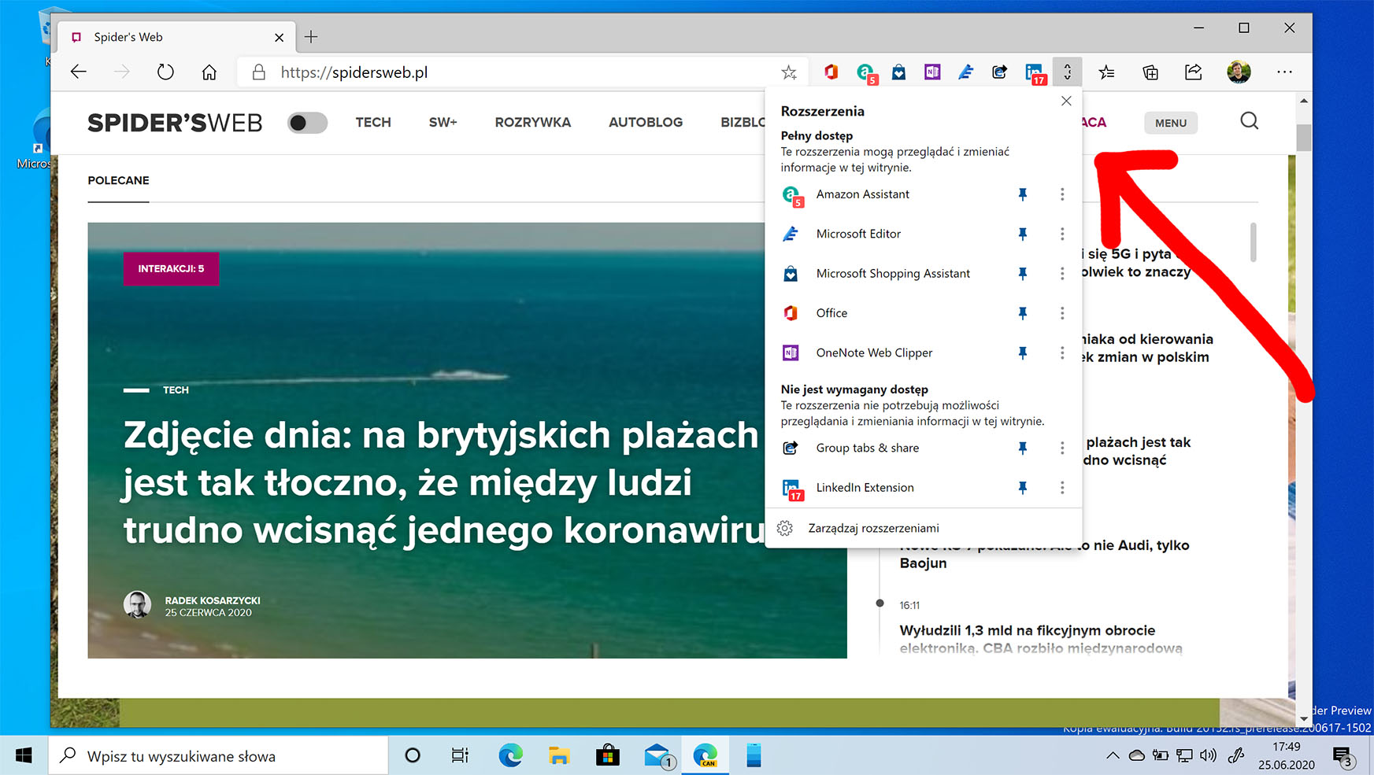The image size is (1374, 775).
Task: Click the Refresh page button
Action: point(165,72)
